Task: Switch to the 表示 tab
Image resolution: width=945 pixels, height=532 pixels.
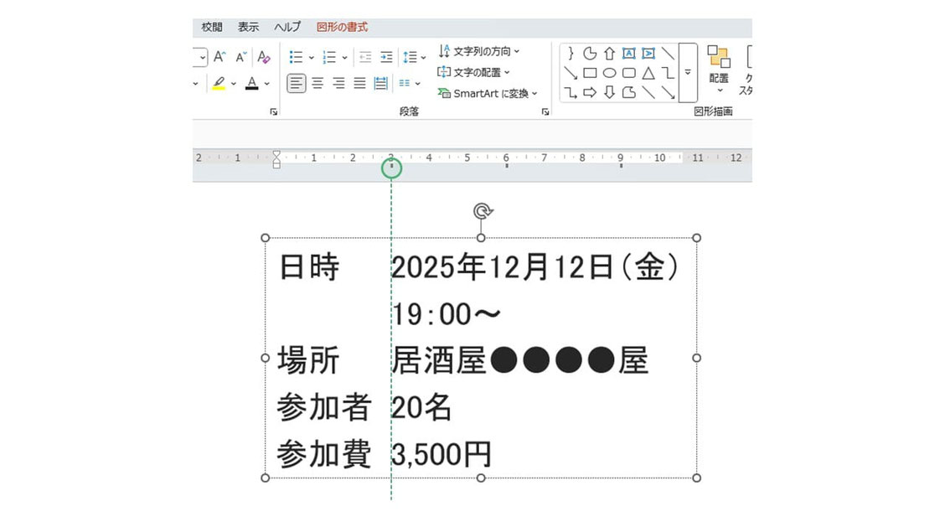Action: pyautogui.click(x=248, y=27)
